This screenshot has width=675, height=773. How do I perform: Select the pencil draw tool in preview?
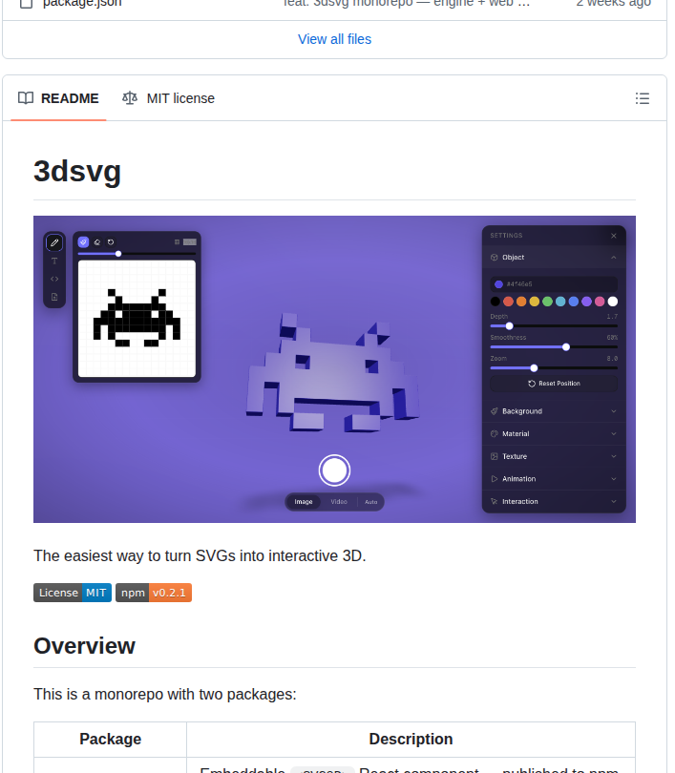coord(54,242)
